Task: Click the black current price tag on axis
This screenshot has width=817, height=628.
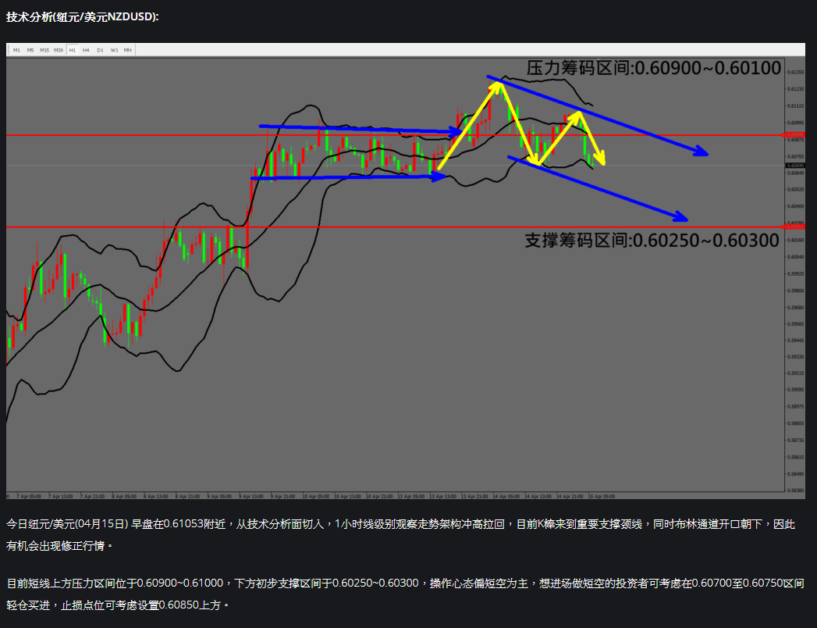Action: (x=795, y=166)
